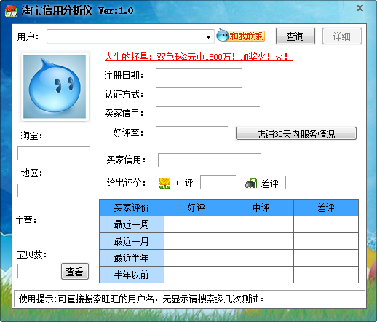Click the blue Wangwang avatar image
Viewport: 377px width, 322px height.
(x=55, y=87)
